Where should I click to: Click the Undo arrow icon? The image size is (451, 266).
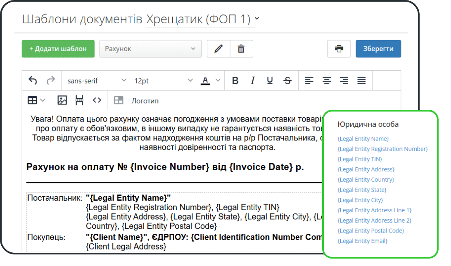click(33, 80)
